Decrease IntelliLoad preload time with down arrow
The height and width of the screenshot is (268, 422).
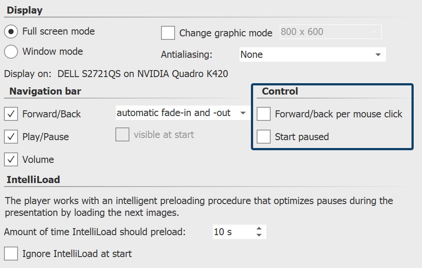pyautogui.click(x=259, y=236)
